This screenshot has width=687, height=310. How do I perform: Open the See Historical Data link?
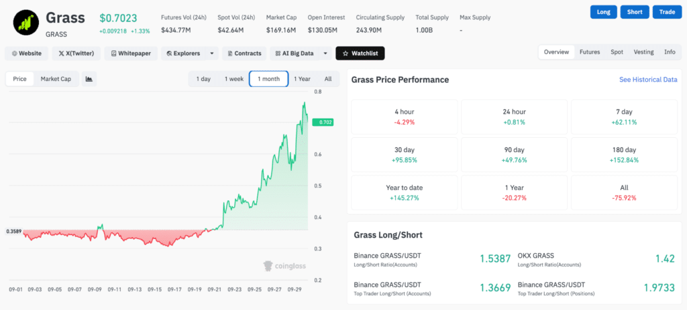coord(648,80)
